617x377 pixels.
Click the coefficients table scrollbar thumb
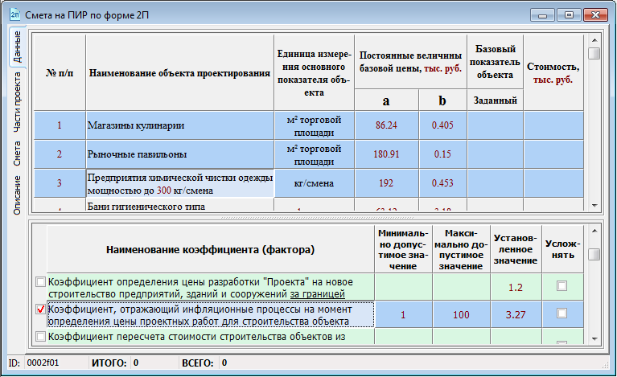pyautogui.click(x=594, y=254)
